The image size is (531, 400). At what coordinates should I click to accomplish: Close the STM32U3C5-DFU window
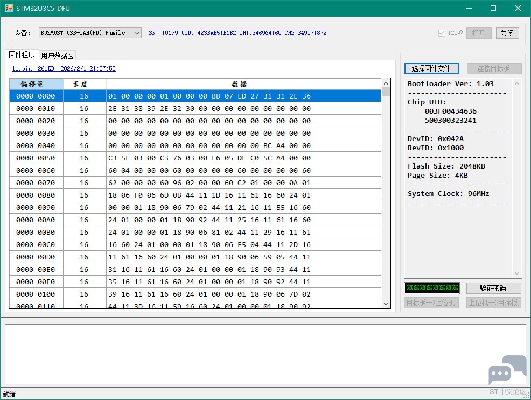tap(518, 8)
